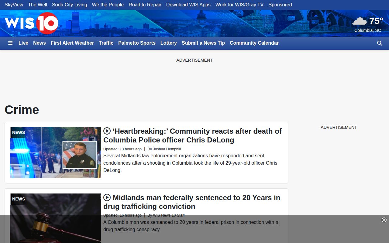
Task: Play icon beside Midlands man headline
Action: click(107, 197)
